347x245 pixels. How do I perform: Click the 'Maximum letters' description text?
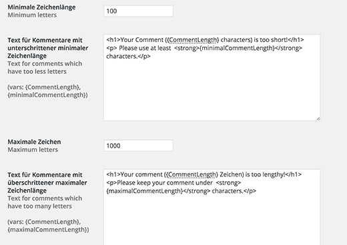coord(33,150)
